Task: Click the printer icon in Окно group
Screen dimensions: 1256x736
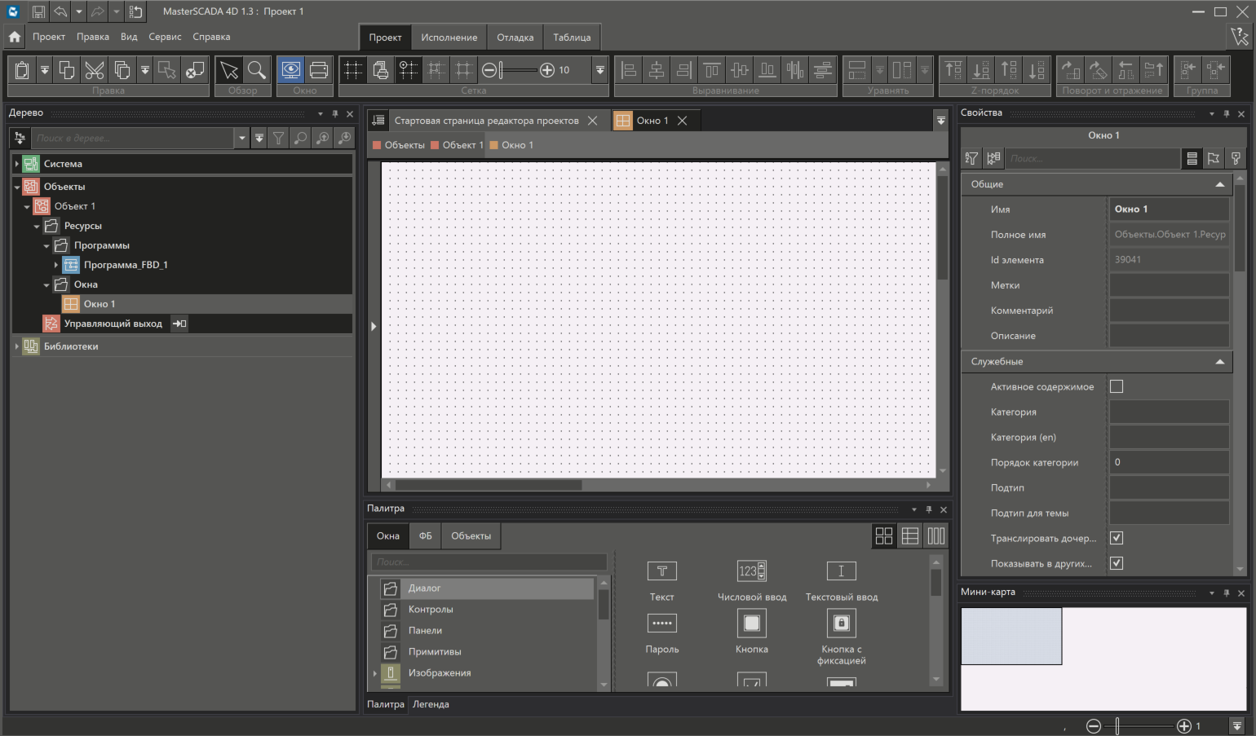Action: 319,70
